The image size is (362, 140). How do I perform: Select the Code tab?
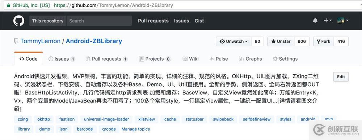coord(28,59)
